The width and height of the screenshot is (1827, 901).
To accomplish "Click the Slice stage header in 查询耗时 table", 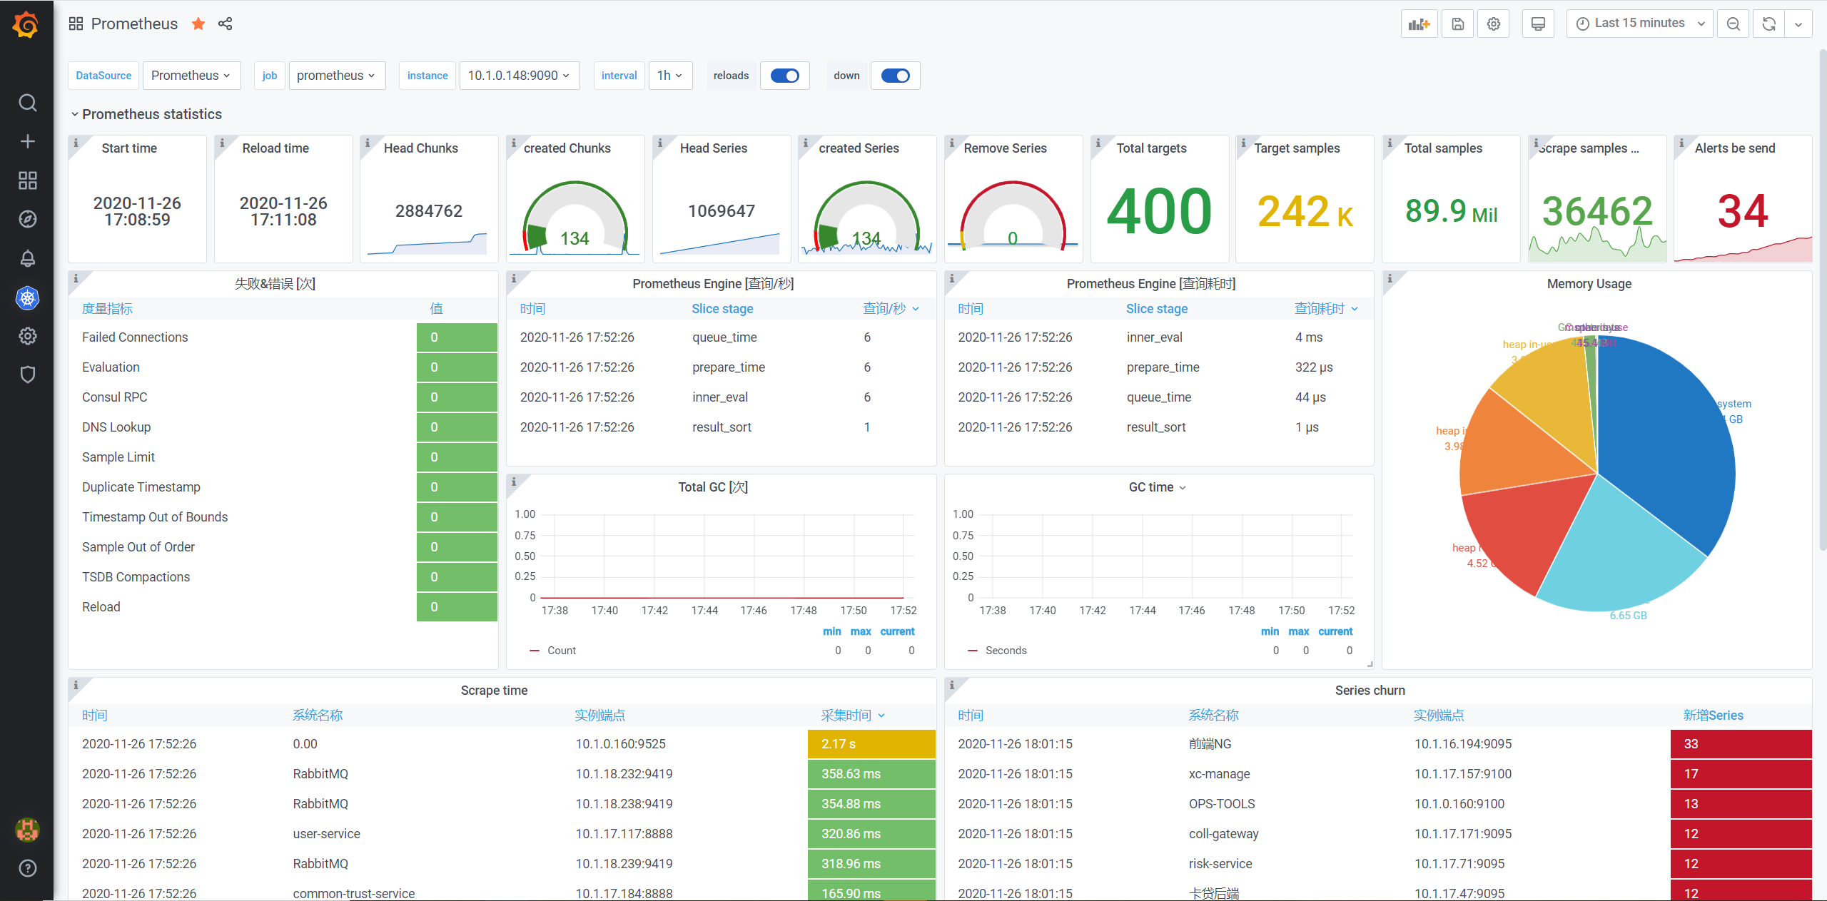I will [x=1156, y=309].
